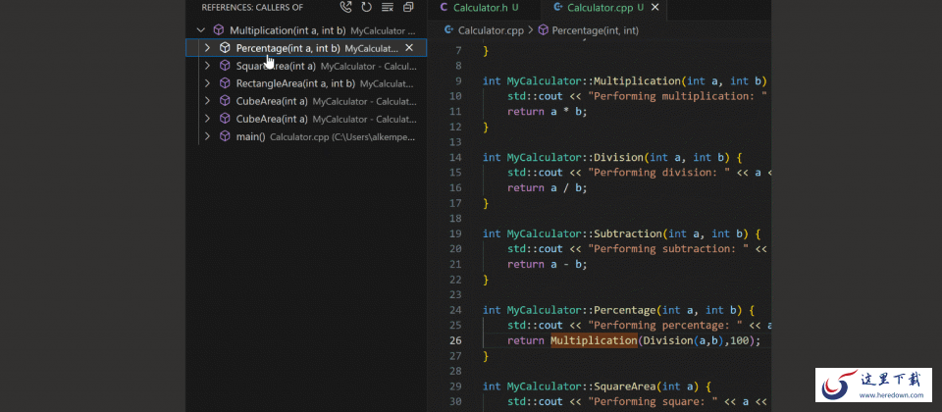Click the method icon beside RectangleArea
This screenshot has height=412, width=942.
(x=225, y=82)
